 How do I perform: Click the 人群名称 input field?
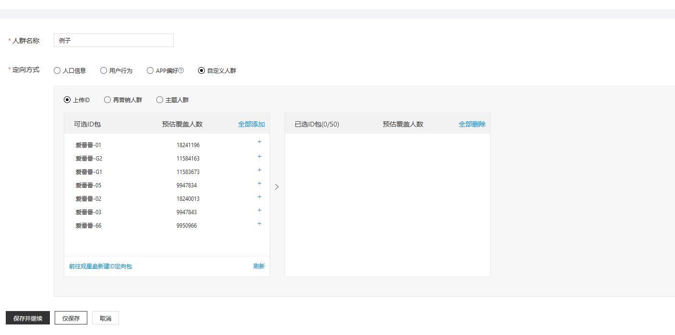click(x=113, y=41)
